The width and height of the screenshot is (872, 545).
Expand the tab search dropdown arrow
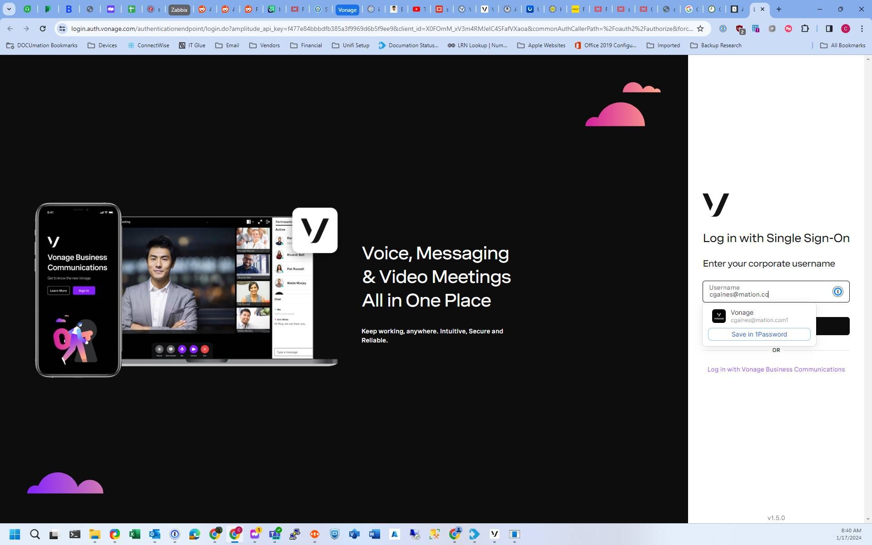click(x=9, y=9)
